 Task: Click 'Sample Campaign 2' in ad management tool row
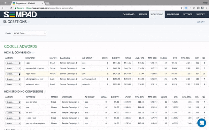(x=69, y=79)
